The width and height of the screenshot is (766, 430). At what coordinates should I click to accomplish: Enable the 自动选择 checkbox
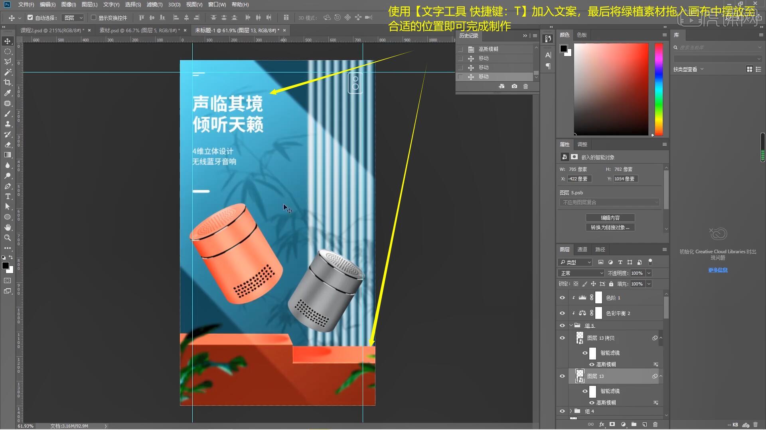[x=31, y=18]
